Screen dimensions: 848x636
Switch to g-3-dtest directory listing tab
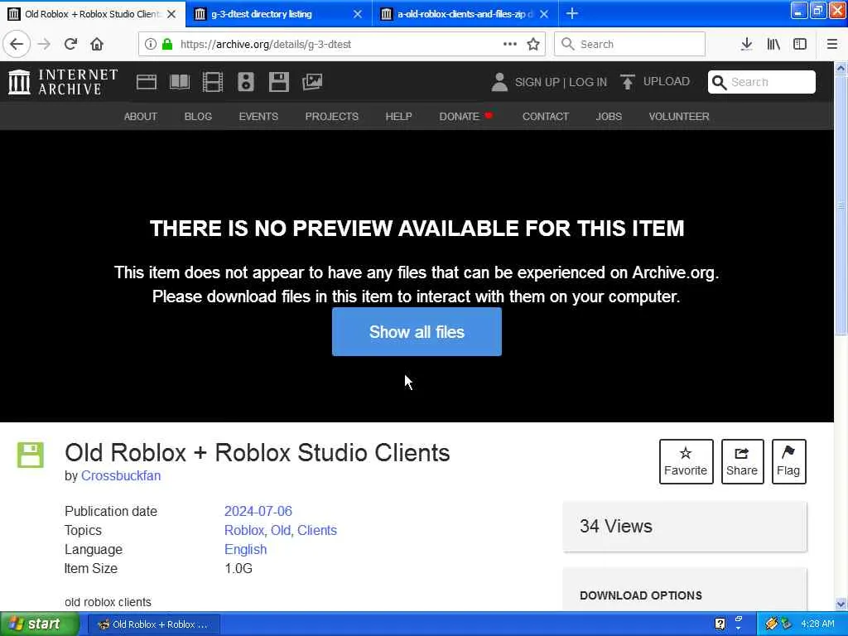pos(263,14)
